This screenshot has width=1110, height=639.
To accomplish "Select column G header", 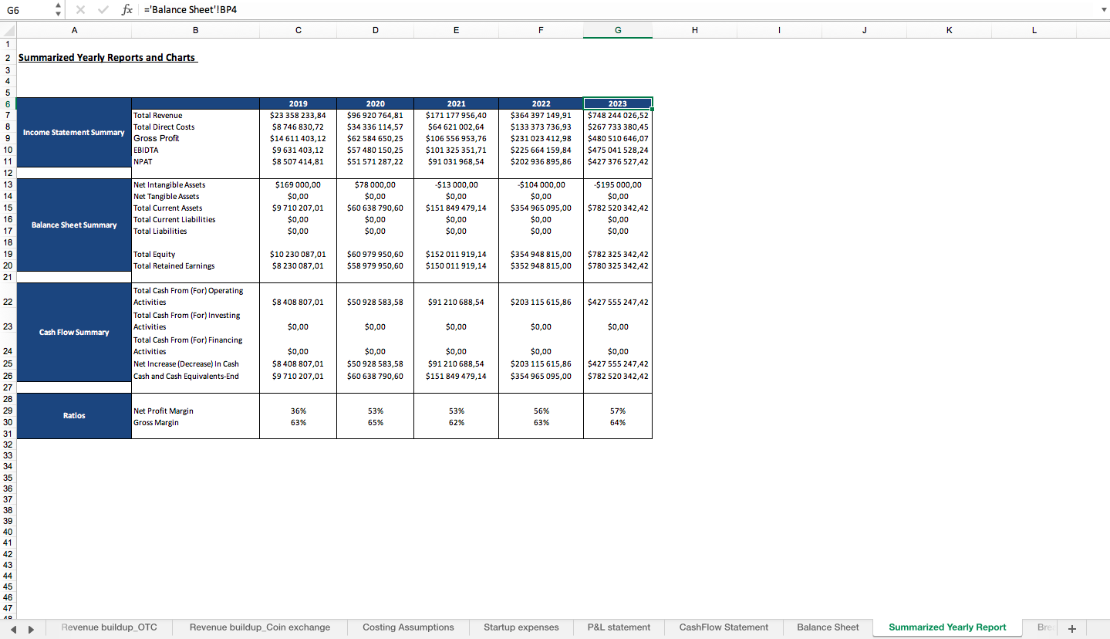I will click(618, 31).
